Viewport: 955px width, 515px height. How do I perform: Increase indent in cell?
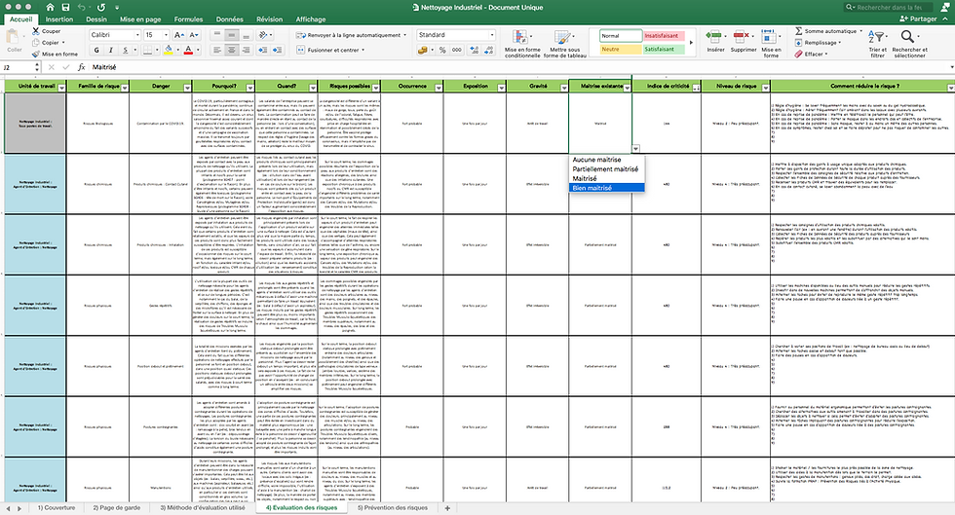click(x=277, y=50)
